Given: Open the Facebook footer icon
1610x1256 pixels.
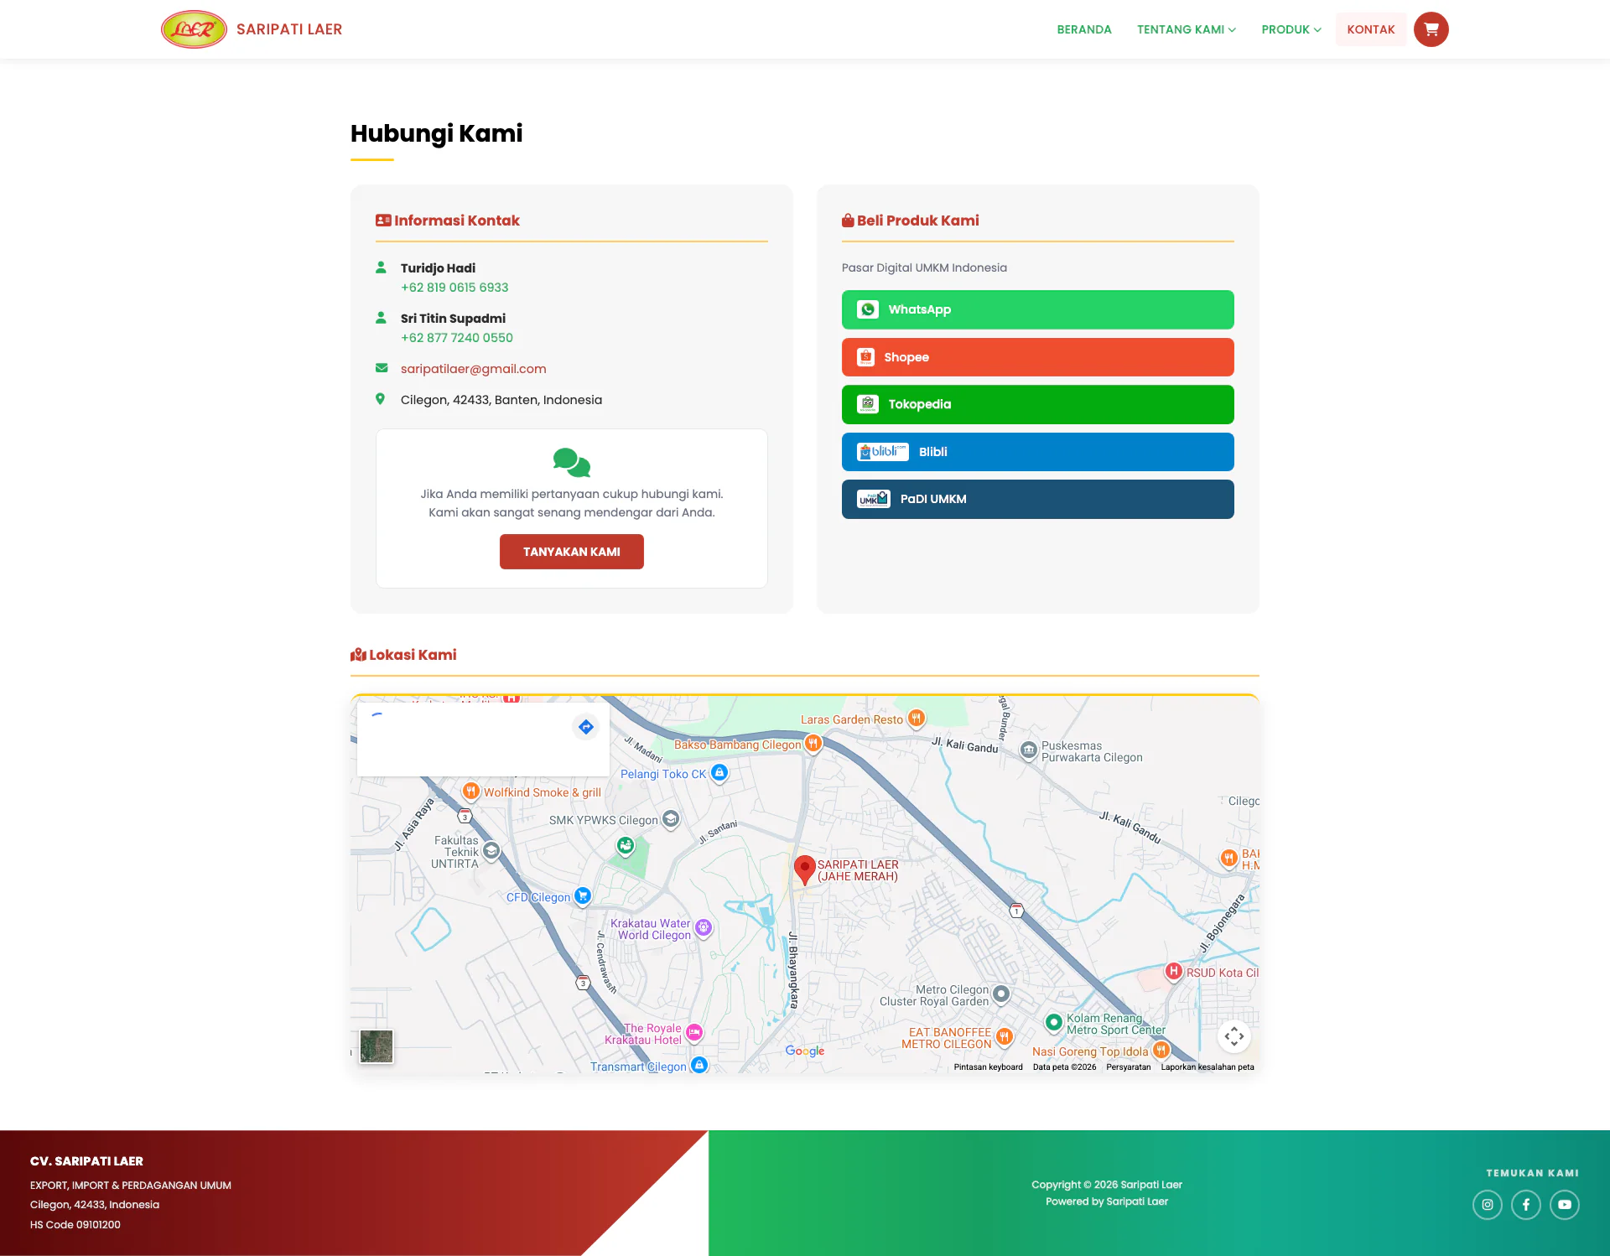Looking at the screenshot, I should [1525, 1205].
